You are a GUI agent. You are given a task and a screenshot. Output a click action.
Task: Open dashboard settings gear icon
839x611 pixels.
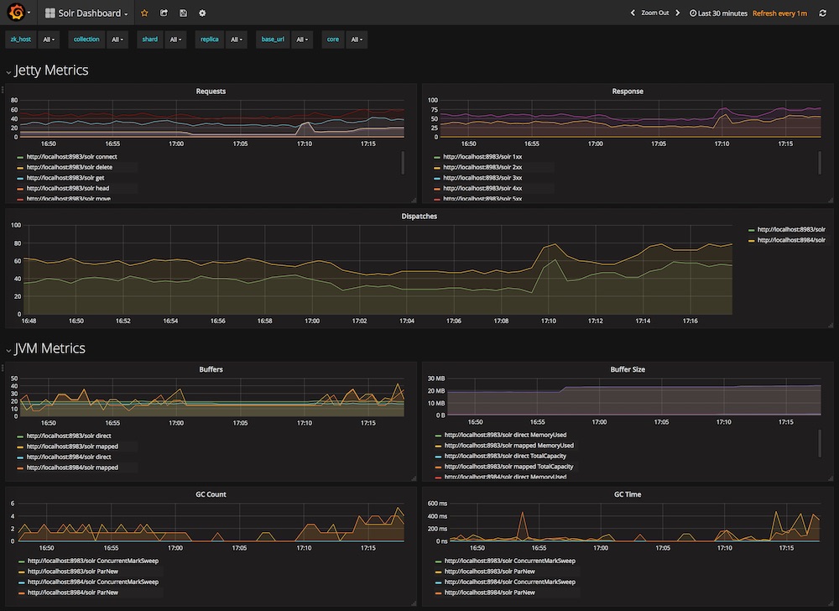(202, 13)
